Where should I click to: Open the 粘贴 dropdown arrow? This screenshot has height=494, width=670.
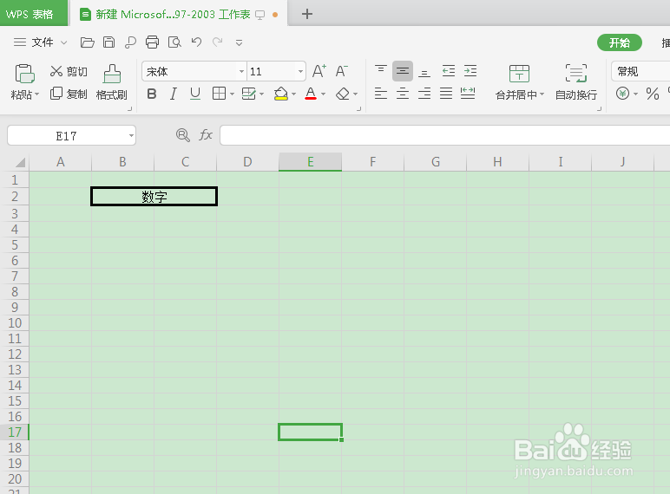36,94
